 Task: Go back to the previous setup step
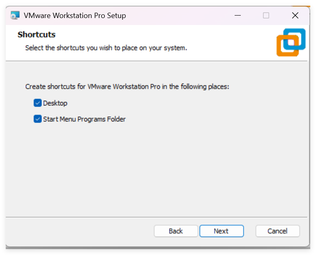coord(176,231)
